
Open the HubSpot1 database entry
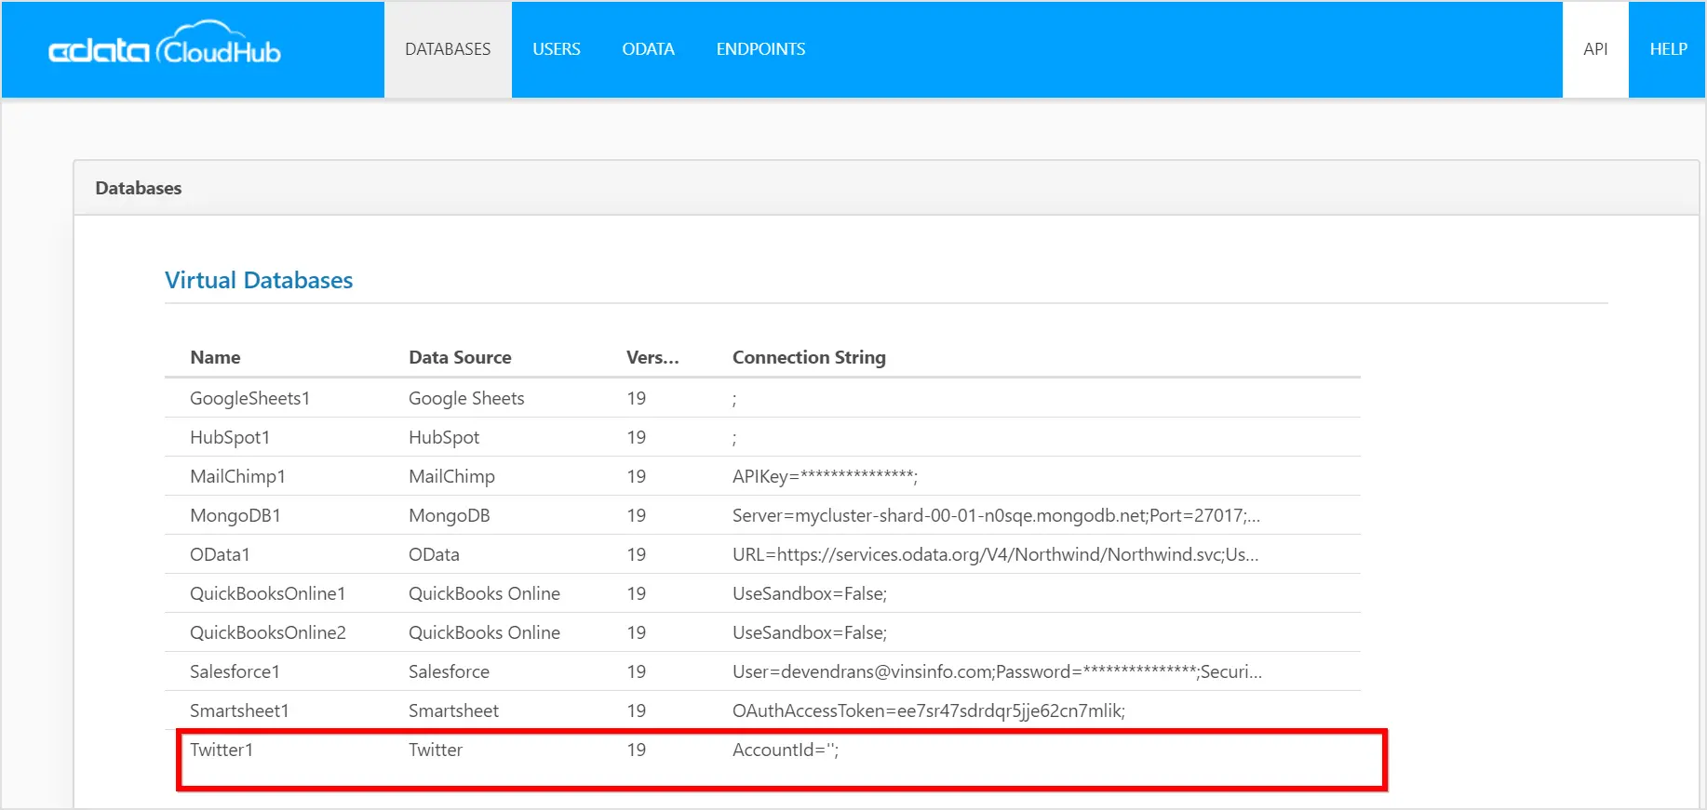(x=230, y=437)
